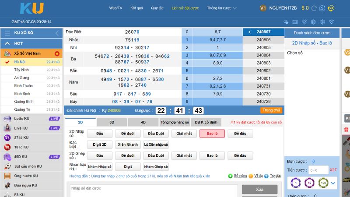Expand more chip values with blue chevron
This screenshot has height=197, width=350.
(333, 183)
